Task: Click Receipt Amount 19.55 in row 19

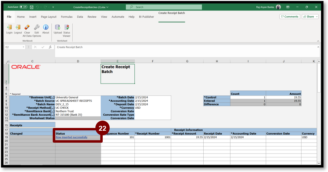Action: coord(187,137)
